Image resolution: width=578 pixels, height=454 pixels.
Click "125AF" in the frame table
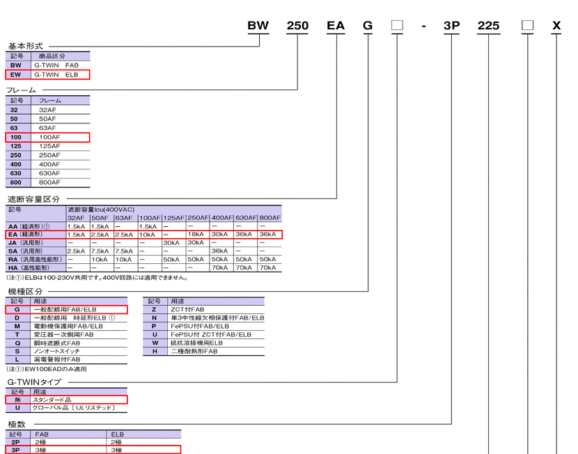49,146
